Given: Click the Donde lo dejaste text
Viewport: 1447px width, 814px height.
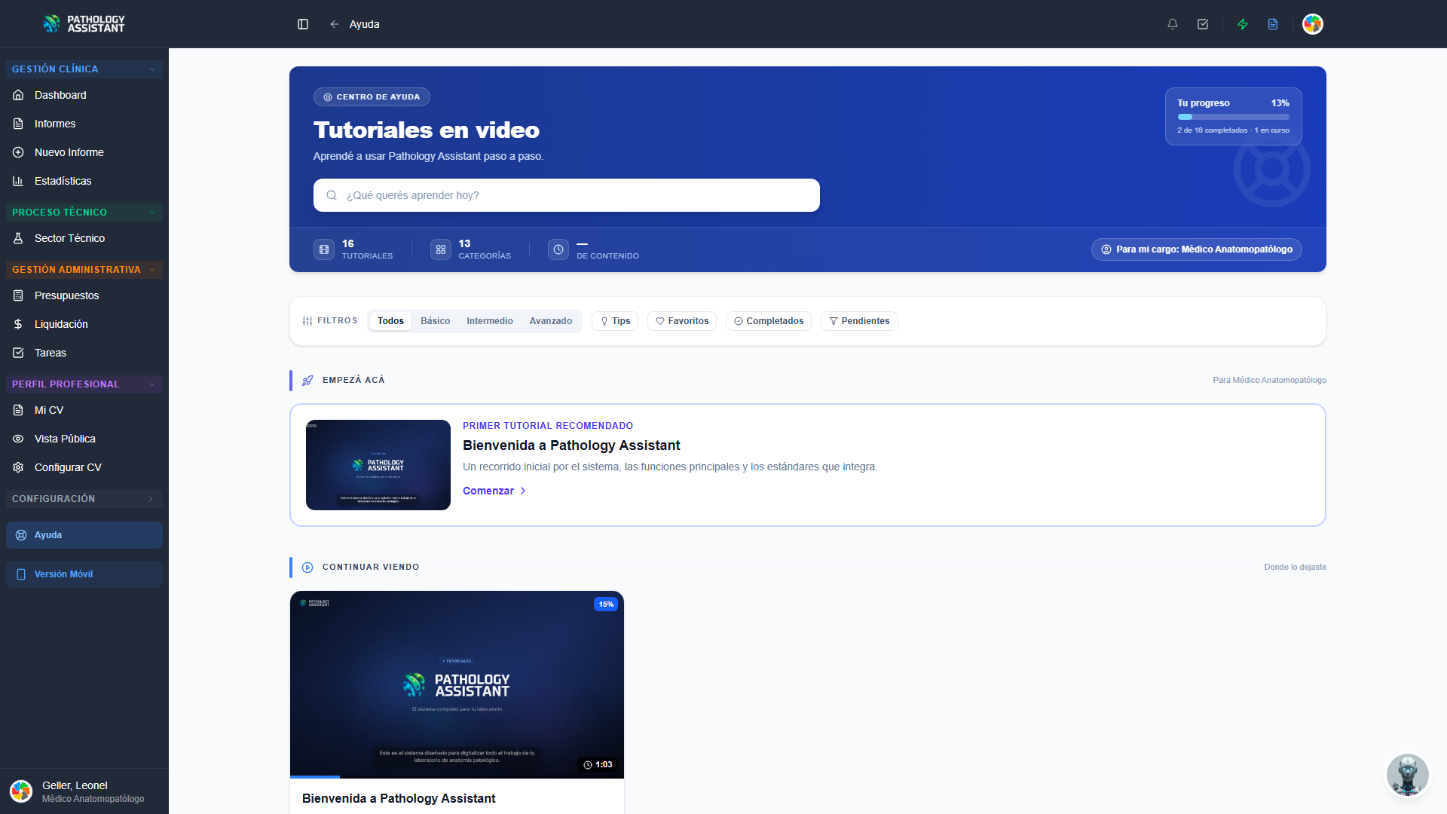Looking at the screenshot, I should tap(1296, 568).
